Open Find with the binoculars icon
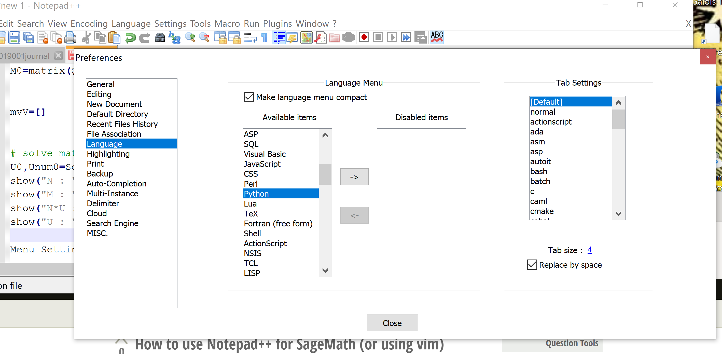722x354 pixels. coord(160,37)
